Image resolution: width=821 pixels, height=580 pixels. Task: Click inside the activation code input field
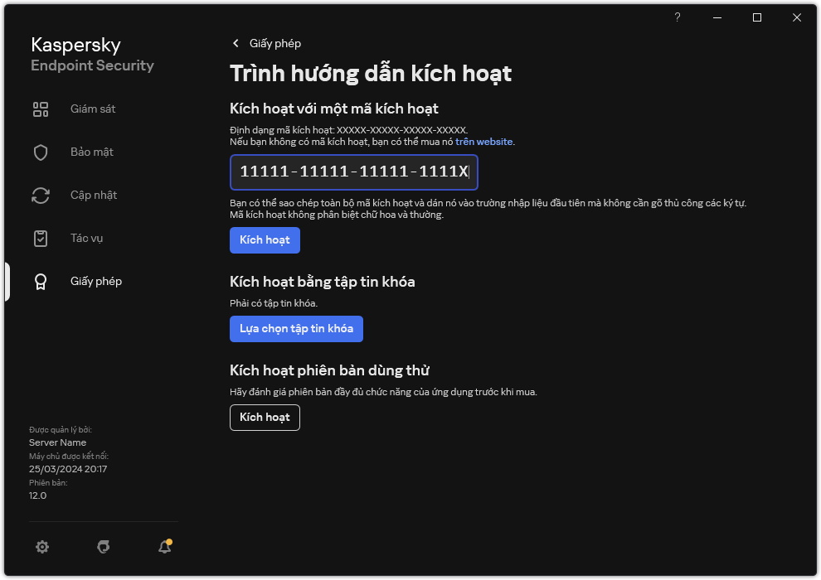[354, 172]
